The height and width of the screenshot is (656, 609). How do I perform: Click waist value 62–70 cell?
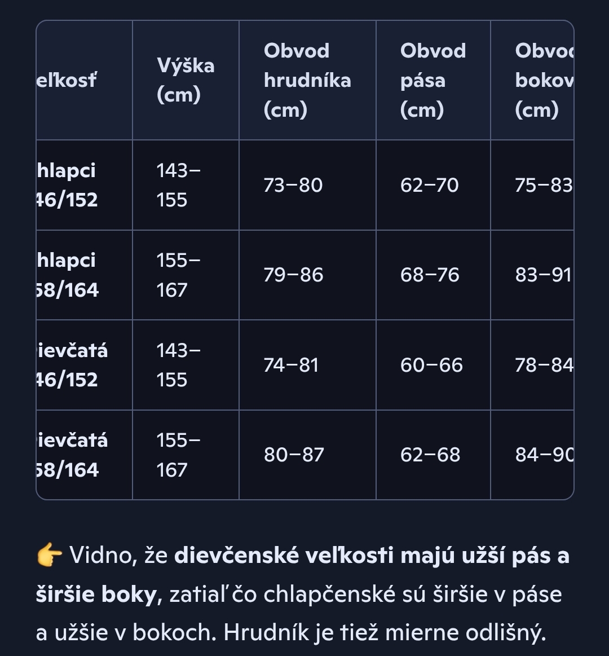pos(430,185)
